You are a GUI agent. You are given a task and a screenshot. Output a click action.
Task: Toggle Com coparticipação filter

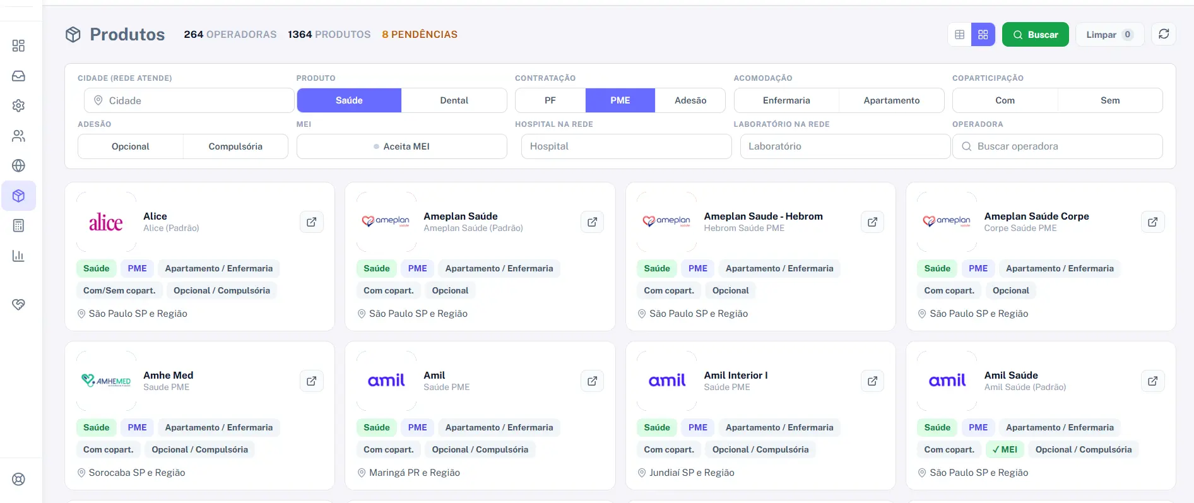1005,100
